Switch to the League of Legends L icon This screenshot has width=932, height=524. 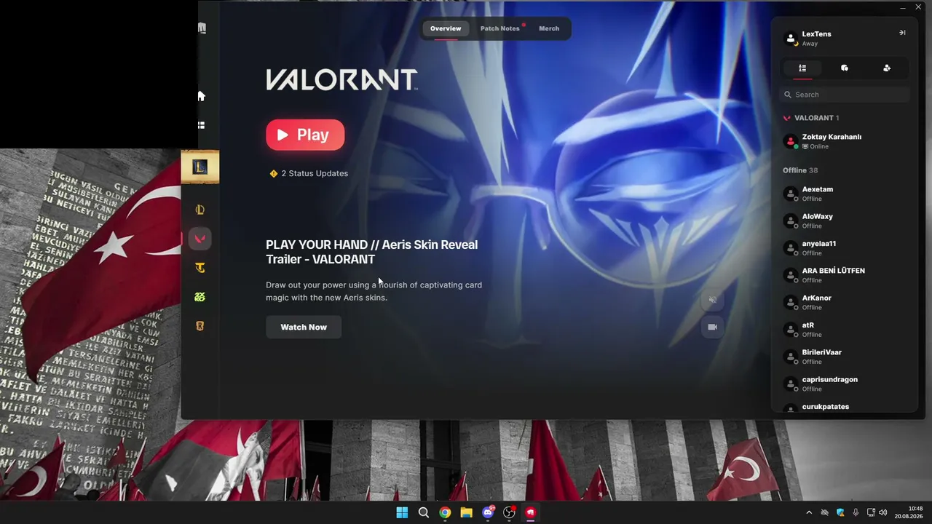click(x=200, y=210)
